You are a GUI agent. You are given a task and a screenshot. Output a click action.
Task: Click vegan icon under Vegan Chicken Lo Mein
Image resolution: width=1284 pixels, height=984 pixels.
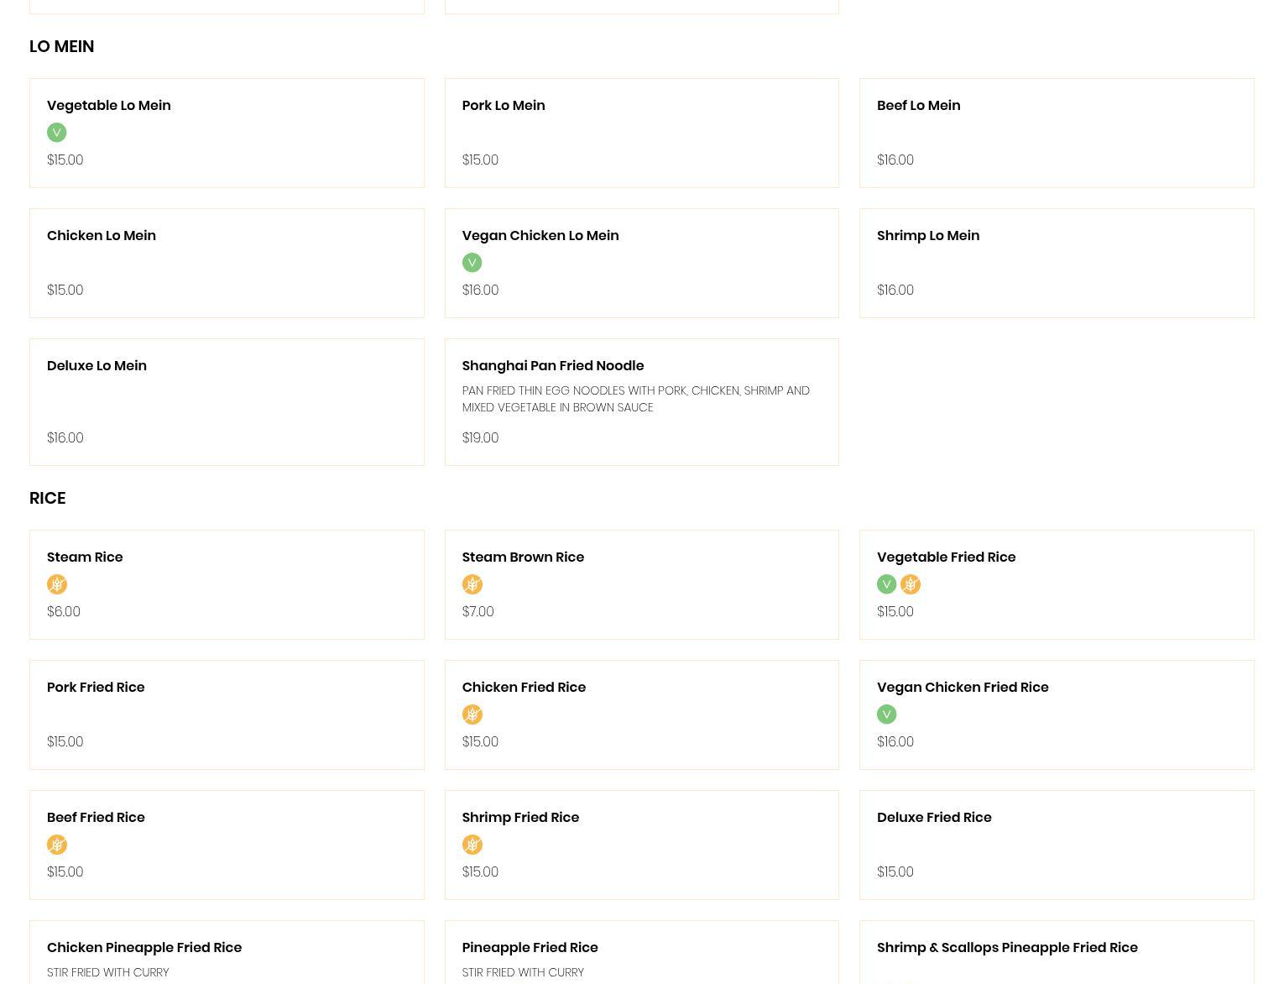tap(472, 263)
